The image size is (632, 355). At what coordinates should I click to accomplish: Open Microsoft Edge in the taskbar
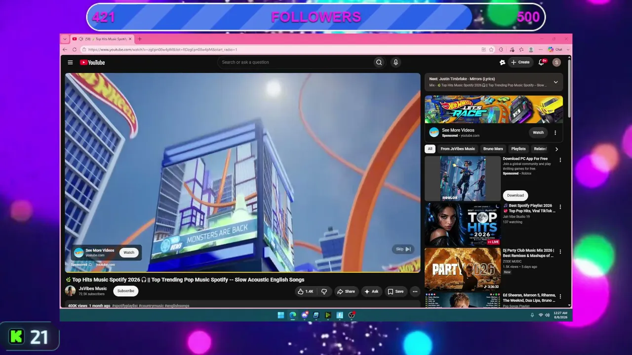point(293,315)
